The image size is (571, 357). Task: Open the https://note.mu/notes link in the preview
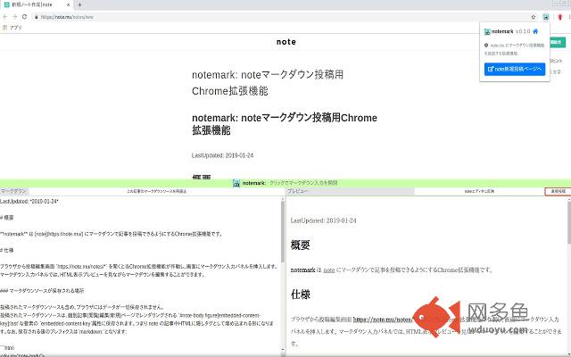(383, 320)
